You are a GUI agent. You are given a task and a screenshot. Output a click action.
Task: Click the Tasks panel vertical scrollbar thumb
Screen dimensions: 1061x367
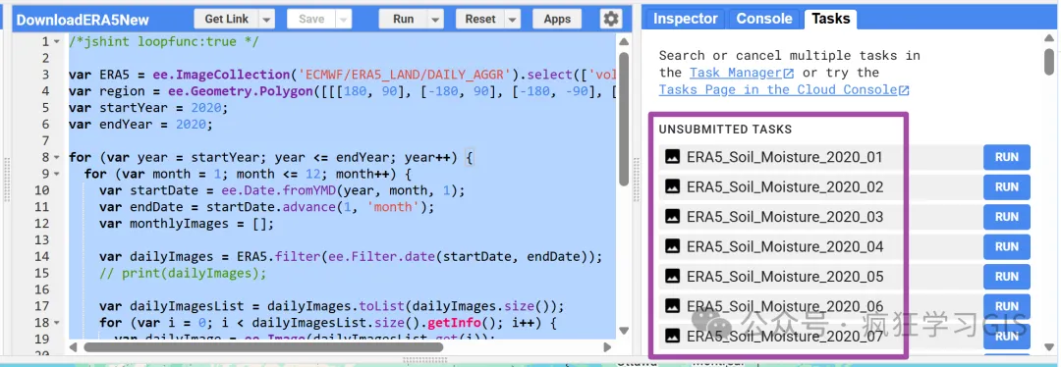point(1049,61)
